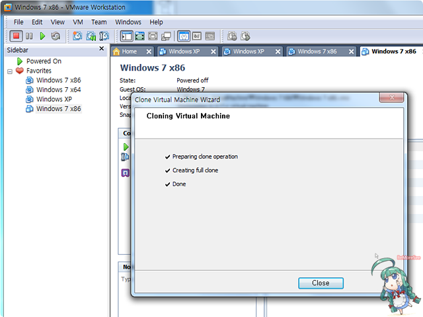Switch to the Home tab

point(129,52)
